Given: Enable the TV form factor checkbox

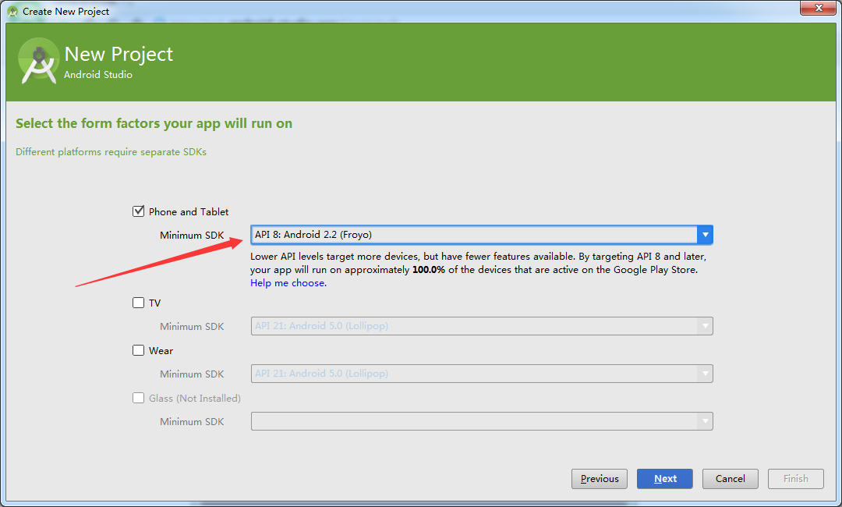Looking at the screenshot, I should [139, 303].
